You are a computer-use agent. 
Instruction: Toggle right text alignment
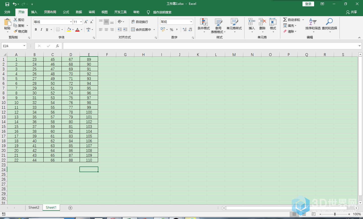click(112, 30)
